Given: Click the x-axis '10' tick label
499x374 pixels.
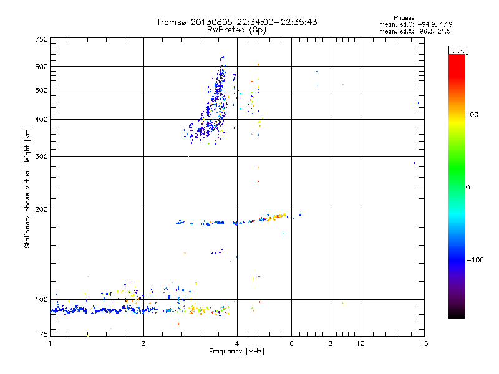Looking at the screenshot, I should [x=361, y=343].
